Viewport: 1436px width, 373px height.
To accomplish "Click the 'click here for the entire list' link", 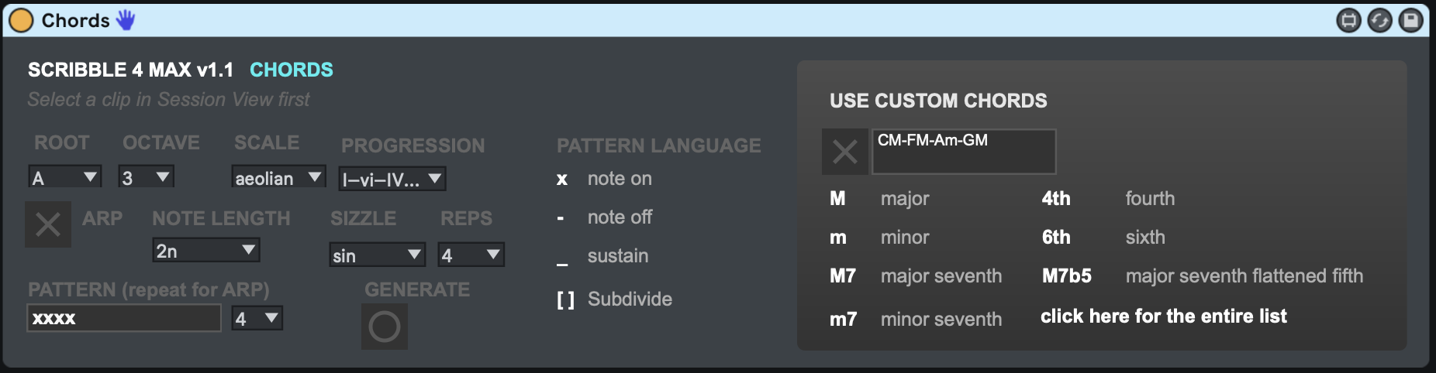I will click(1163, 316).
